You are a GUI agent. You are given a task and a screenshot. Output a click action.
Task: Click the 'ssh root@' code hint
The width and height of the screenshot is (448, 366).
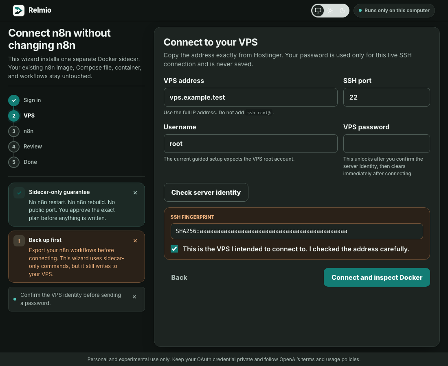[259, 113]
